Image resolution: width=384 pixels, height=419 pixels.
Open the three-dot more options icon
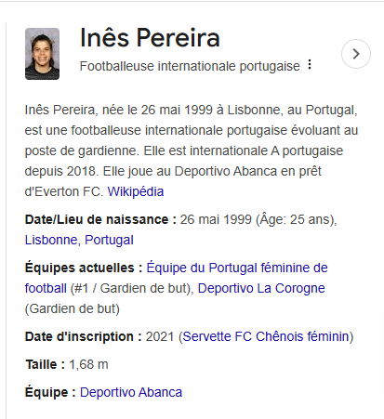pyautogui.click(x=310, y=64)
